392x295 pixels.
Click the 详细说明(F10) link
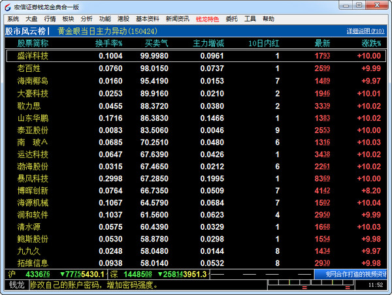click(x=365, y=31)
